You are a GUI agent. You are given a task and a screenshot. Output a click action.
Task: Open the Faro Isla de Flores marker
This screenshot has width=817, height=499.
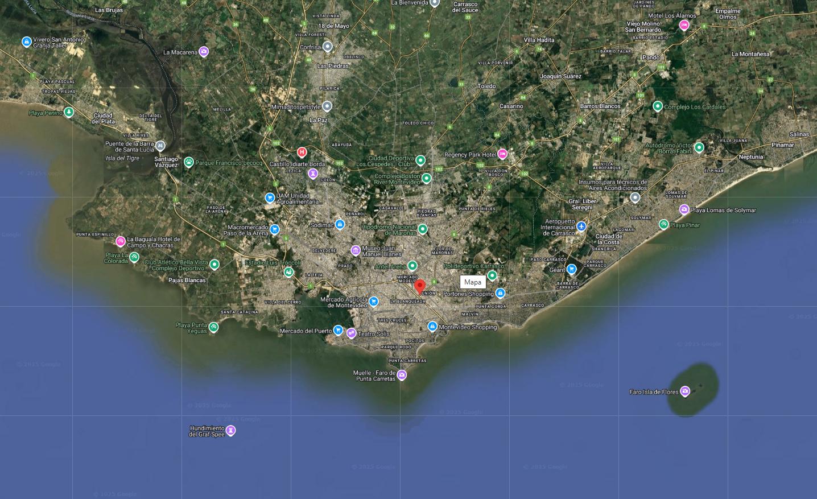(x=685, y=391)
